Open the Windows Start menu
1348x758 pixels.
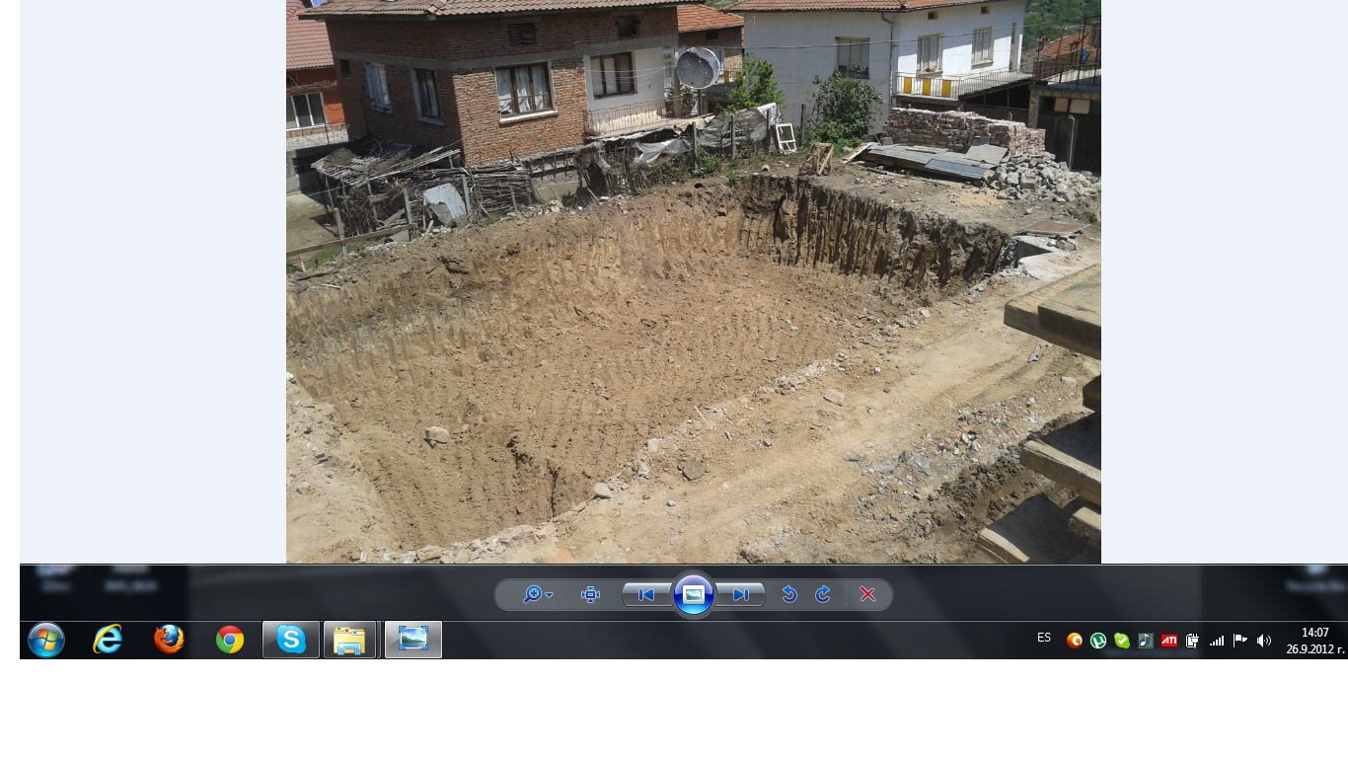(x=46, y=640)
